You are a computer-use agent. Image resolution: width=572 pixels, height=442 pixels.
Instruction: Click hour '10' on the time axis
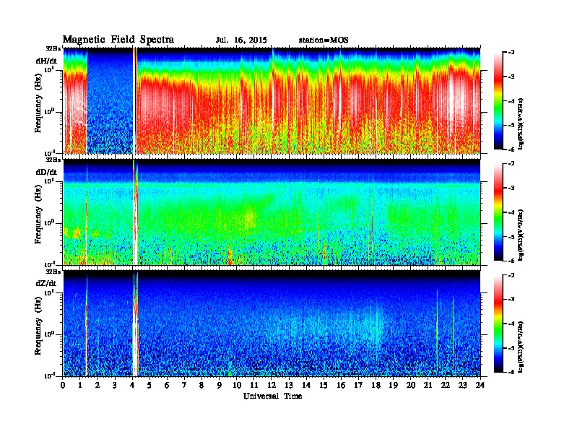click(x=237, y=386)
